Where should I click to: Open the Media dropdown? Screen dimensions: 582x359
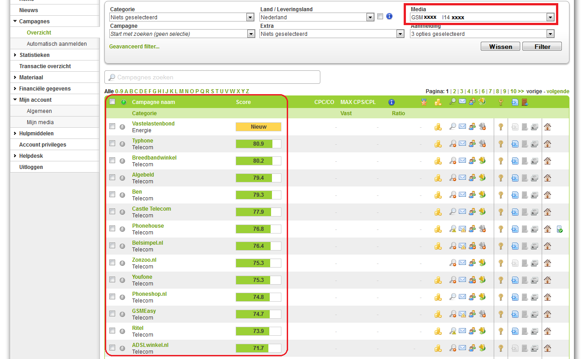point(482,17)
